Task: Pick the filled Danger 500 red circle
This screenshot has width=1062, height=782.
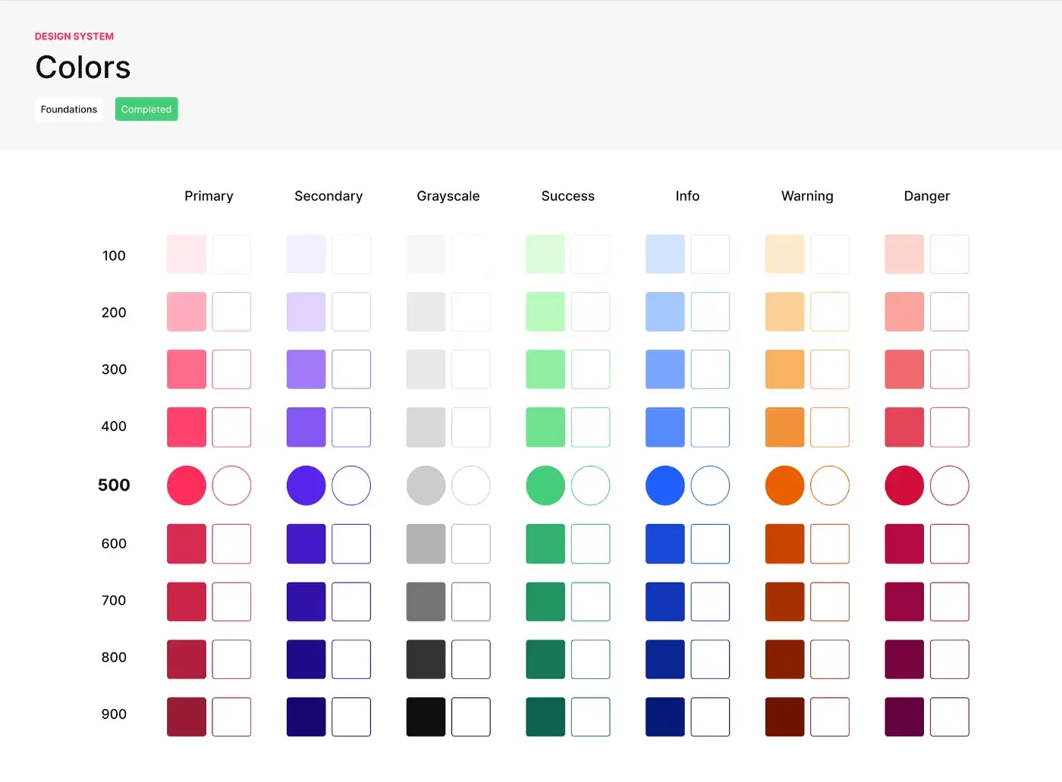Action: (904, 485)
